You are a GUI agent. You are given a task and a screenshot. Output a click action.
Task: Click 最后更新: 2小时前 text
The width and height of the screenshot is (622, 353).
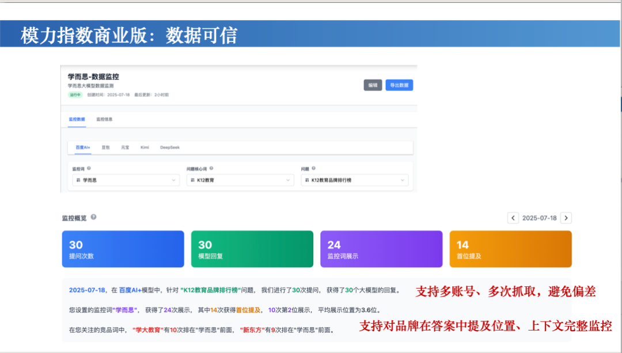click(x=151, y=95)
